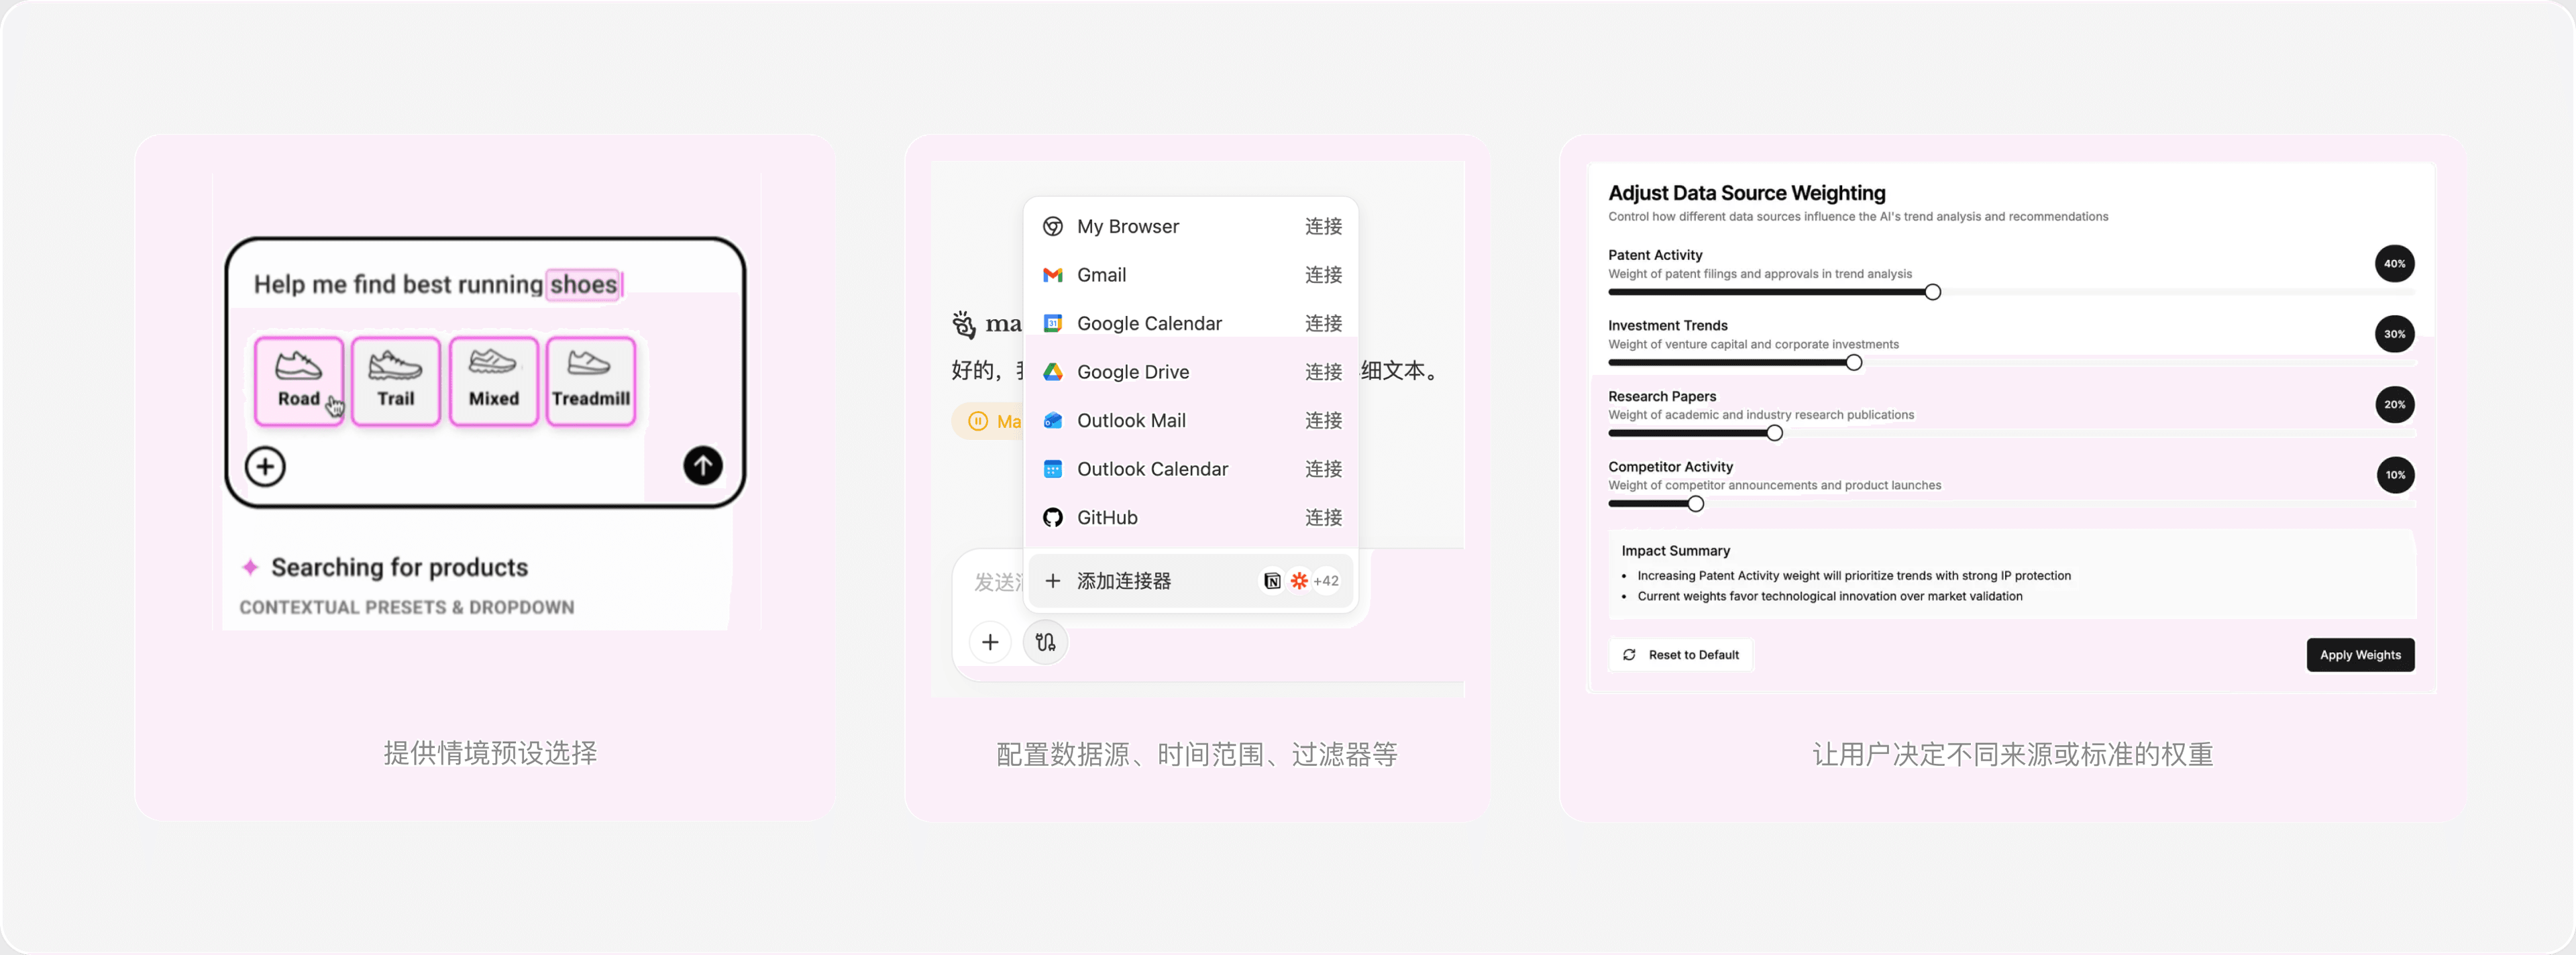The height and width of the screenshot is (955, 2576).
Task: Click the Gmail icon
Action: pos(1052,275)
